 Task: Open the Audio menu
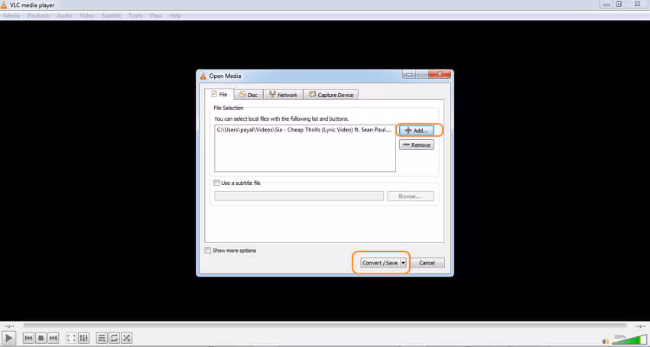click(x=64, y=16)
